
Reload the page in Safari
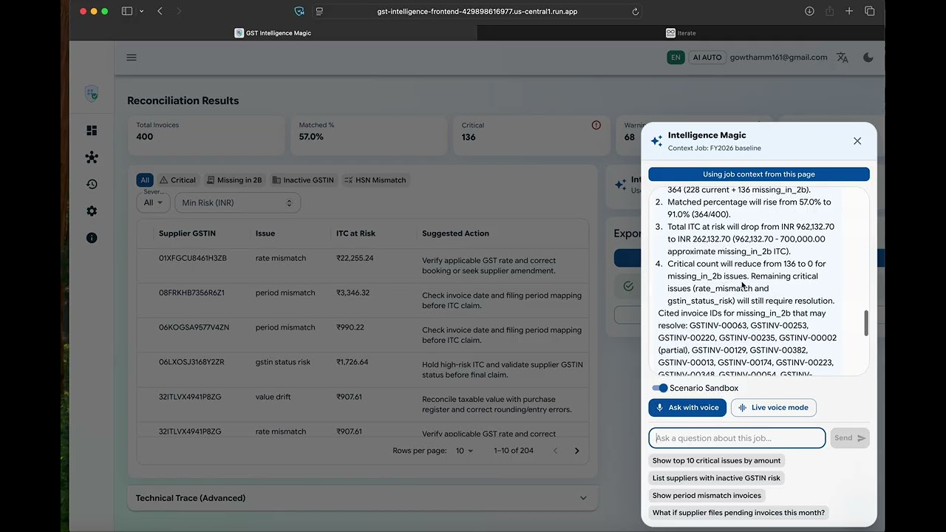click(635, 12)
